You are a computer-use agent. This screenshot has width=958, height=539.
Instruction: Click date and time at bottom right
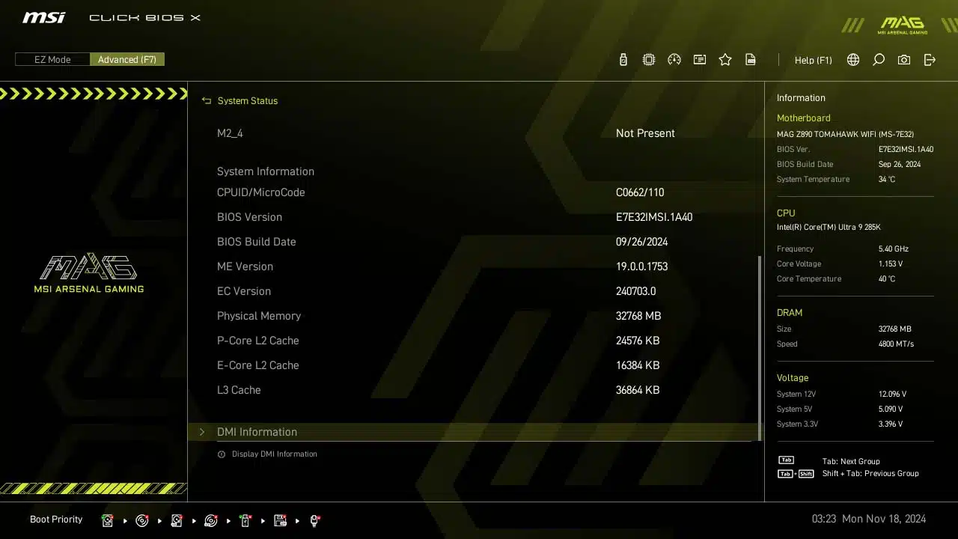tap(869, 519)
